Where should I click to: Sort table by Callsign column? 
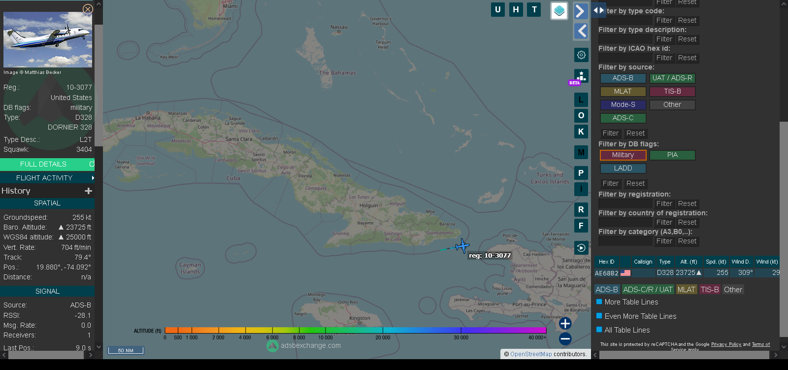pos(643,262)
